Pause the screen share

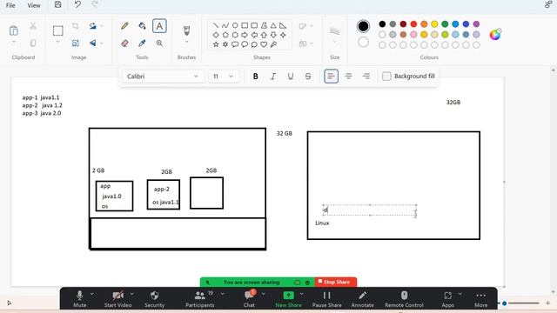point(327,299)
